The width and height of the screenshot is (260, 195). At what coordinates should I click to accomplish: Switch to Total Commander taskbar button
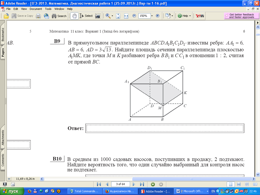(x=85, y=191)
